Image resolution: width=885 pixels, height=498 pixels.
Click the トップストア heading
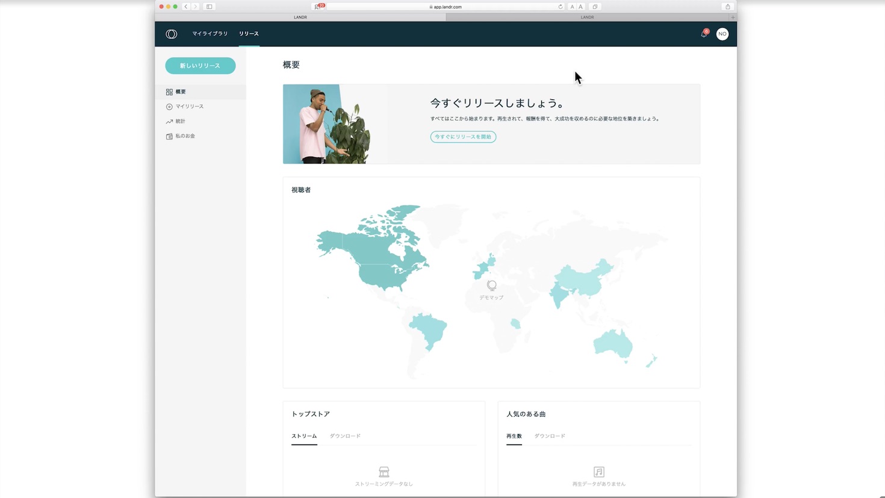(x=311, y=414)
